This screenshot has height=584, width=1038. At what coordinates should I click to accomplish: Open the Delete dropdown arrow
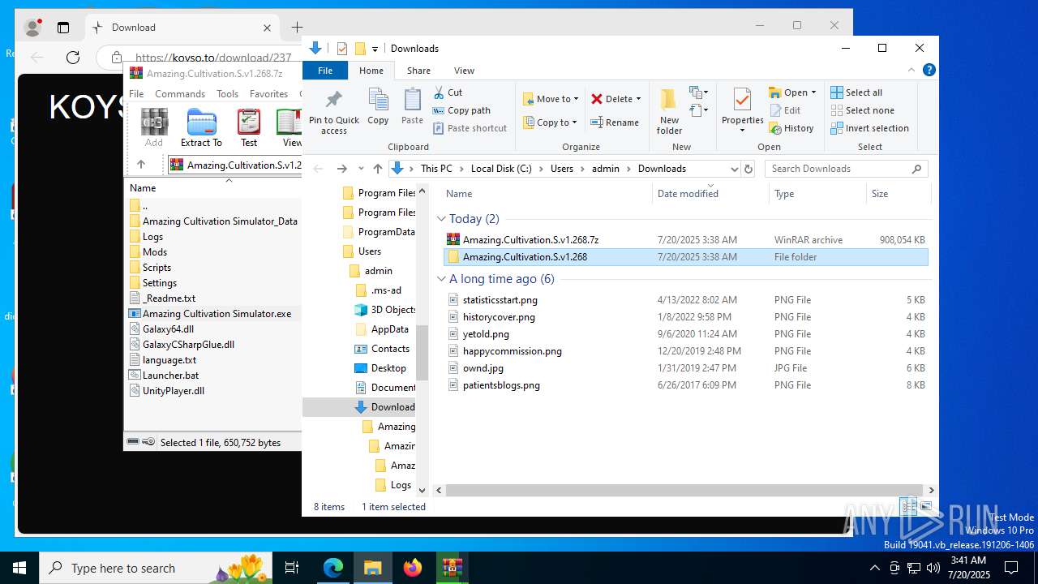(638, 99)
